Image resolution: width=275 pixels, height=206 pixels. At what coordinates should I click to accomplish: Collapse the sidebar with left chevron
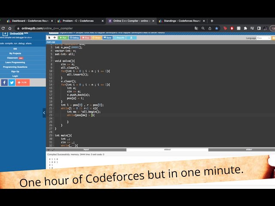tap(44, 112)
